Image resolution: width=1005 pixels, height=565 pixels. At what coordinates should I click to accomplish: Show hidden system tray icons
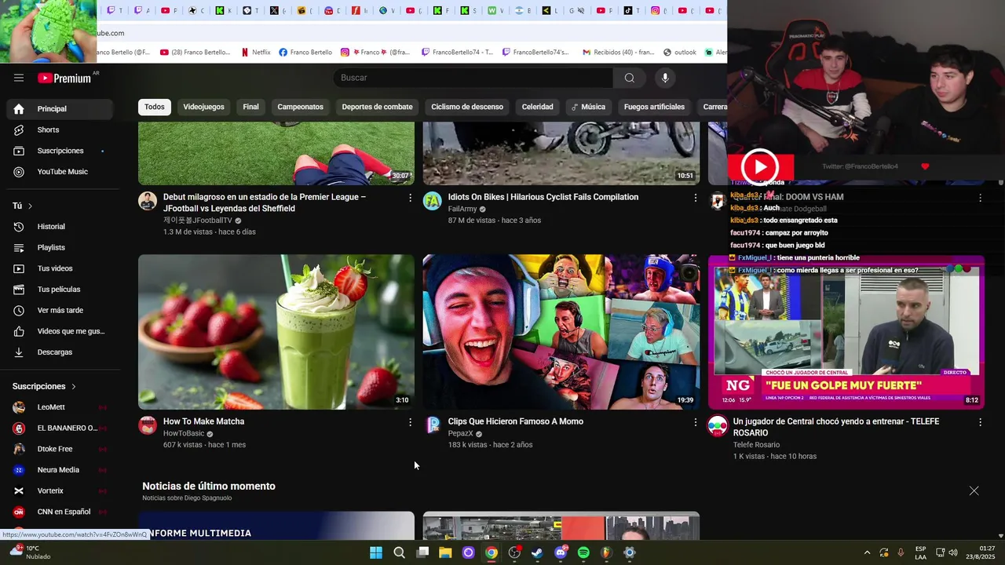click(x=867, y=552)
